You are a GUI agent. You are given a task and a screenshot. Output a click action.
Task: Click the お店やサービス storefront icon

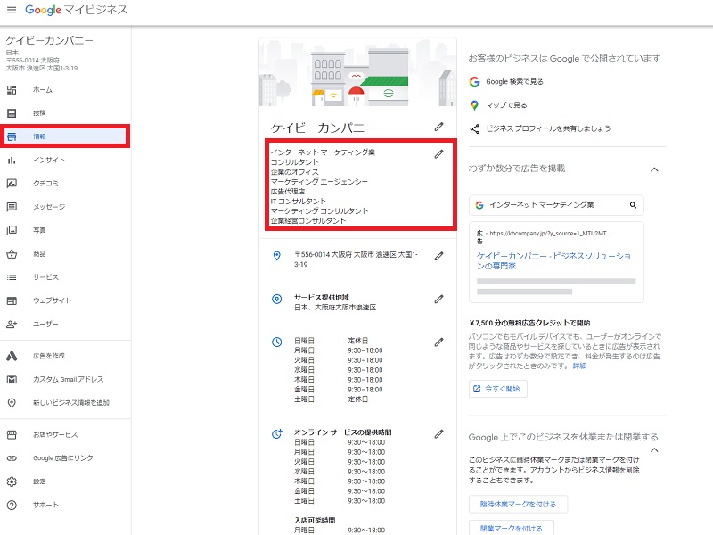pos(12,434)
